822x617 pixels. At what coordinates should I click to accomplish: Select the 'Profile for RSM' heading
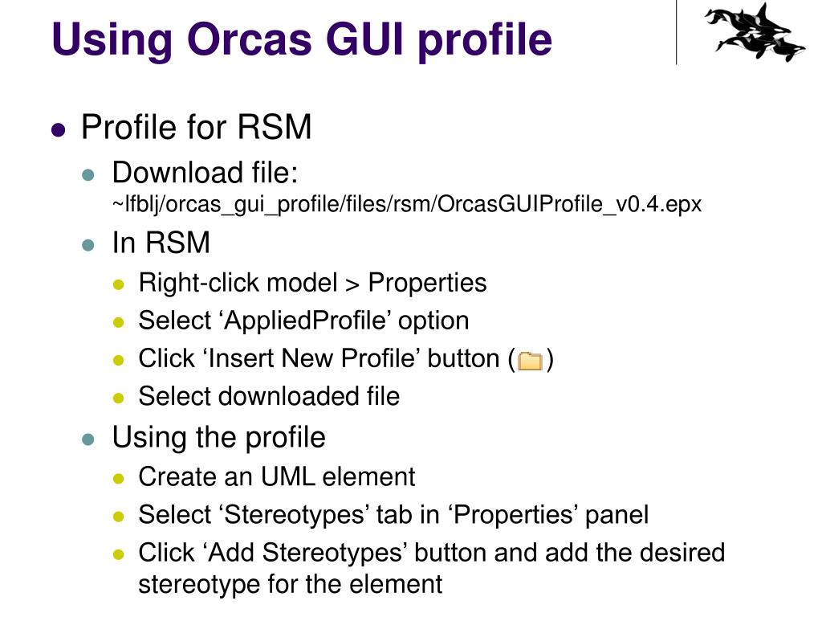196,127
